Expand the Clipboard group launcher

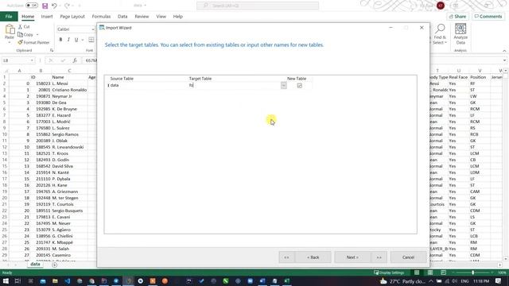click(x=51, y=50)
